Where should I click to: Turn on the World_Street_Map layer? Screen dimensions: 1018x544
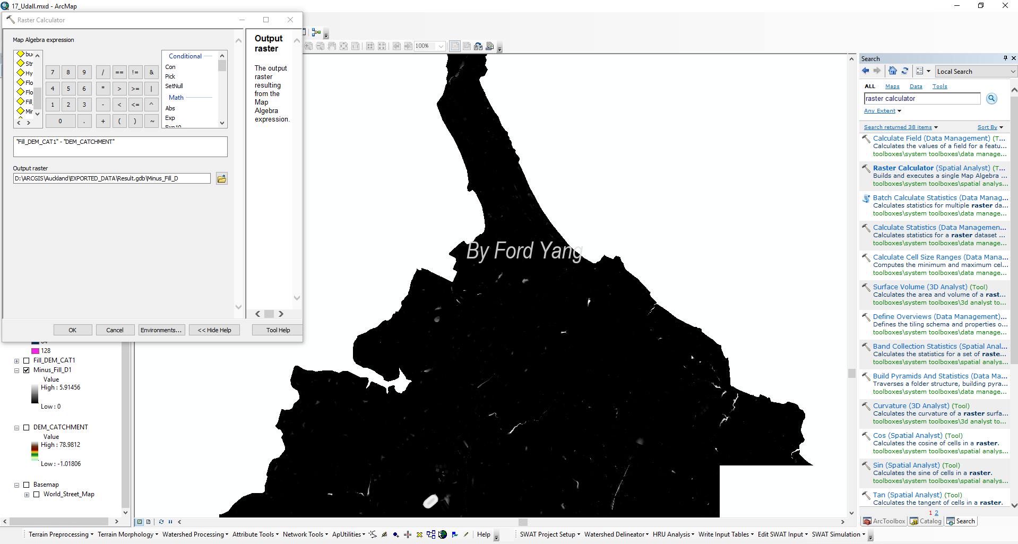(37, 495)
